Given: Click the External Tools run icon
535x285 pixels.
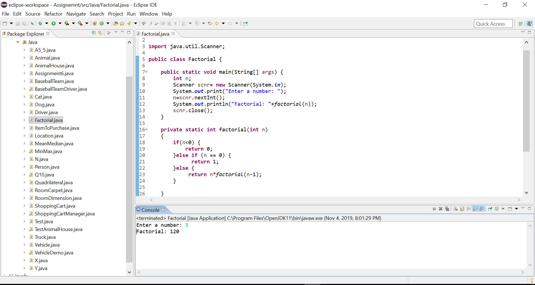Looking at the screenshot, I should pos(80,24).
